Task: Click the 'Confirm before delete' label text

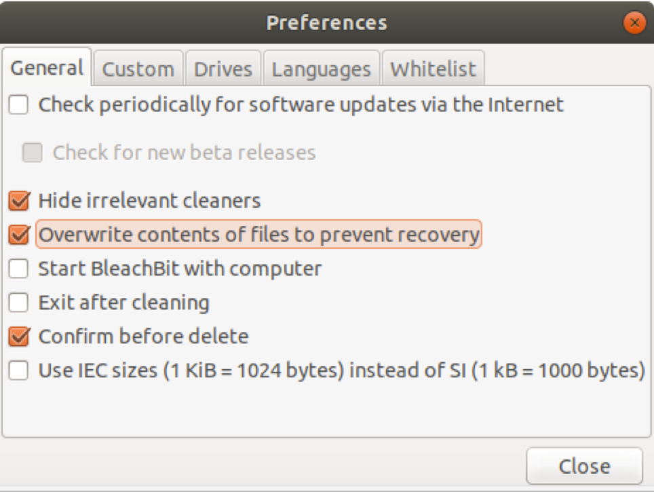Action: click(143, 337)
